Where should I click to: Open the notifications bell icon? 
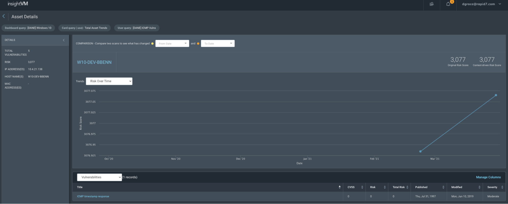tap(448, 4)
